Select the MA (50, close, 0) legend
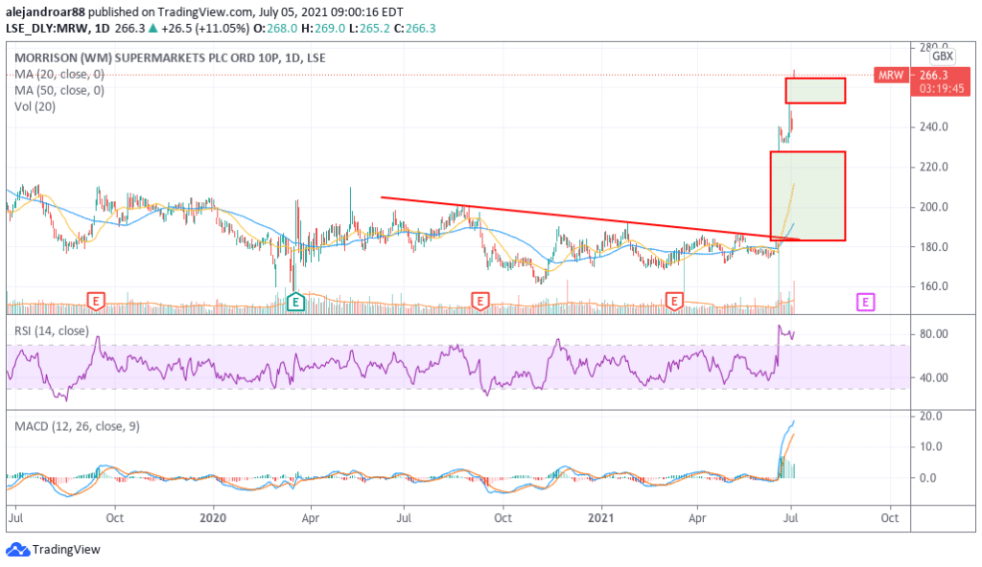This screenshot has height=567, width=982. pyautogui.click(x=59, y=90)
